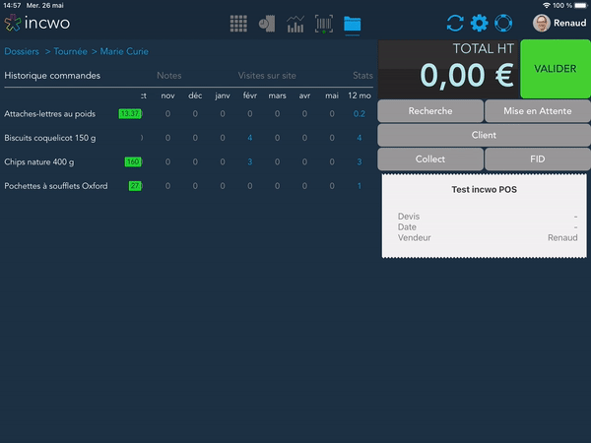Select the Pochettes à soufflets Oxford row
The image size is (591, 443).
pyautogui.click(x=188, y=186)
